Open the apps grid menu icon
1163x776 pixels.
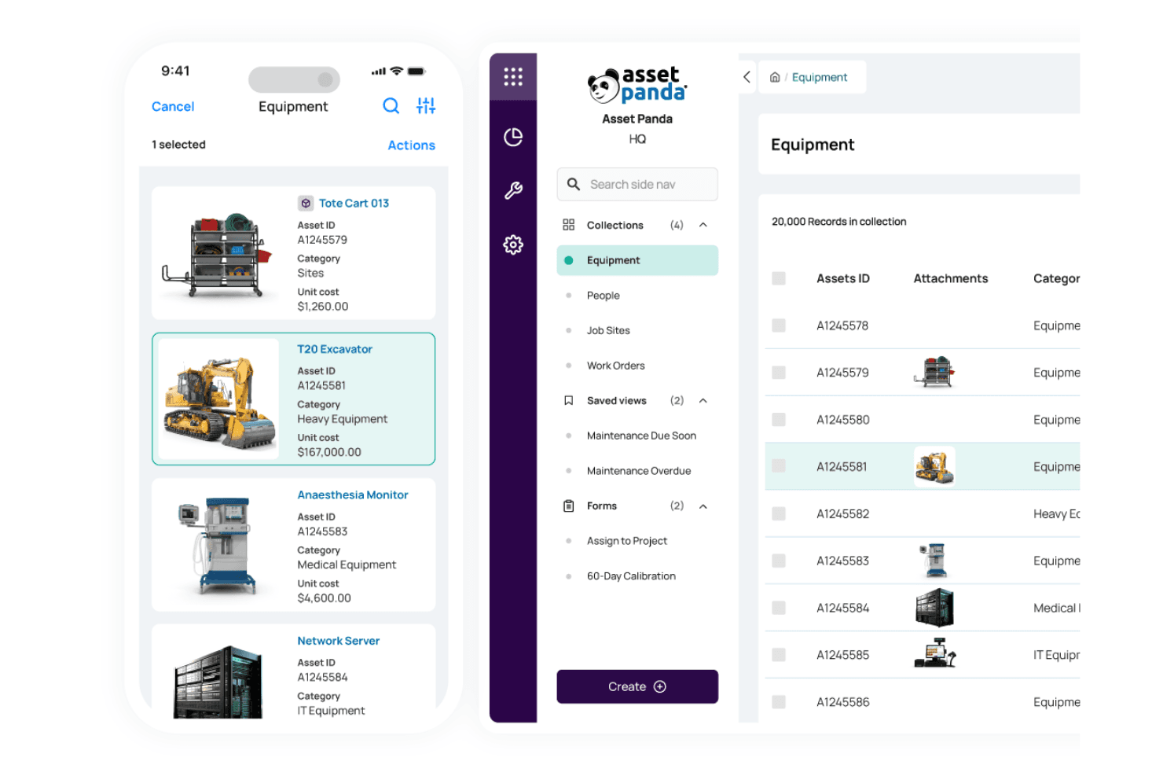coord(513,76)
